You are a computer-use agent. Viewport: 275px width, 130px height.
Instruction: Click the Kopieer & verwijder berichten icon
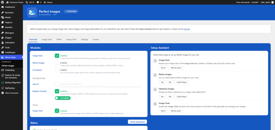(2, 75)
